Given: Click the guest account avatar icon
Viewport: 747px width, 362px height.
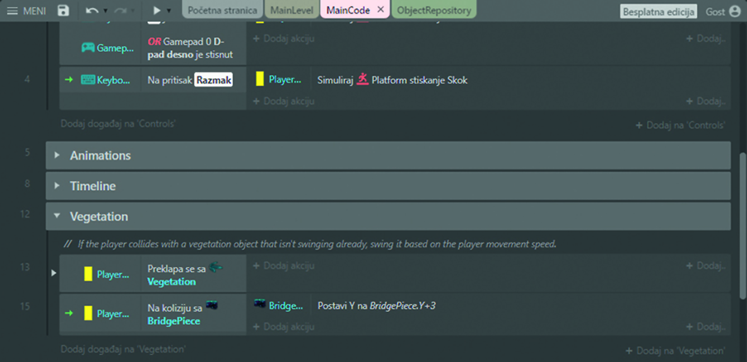Looking at the screenshot, I should pos(735,11).
